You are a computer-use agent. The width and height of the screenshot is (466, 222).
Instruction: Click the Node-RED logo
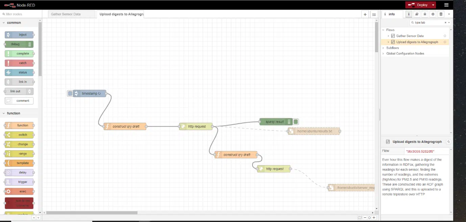pos(20,5)
